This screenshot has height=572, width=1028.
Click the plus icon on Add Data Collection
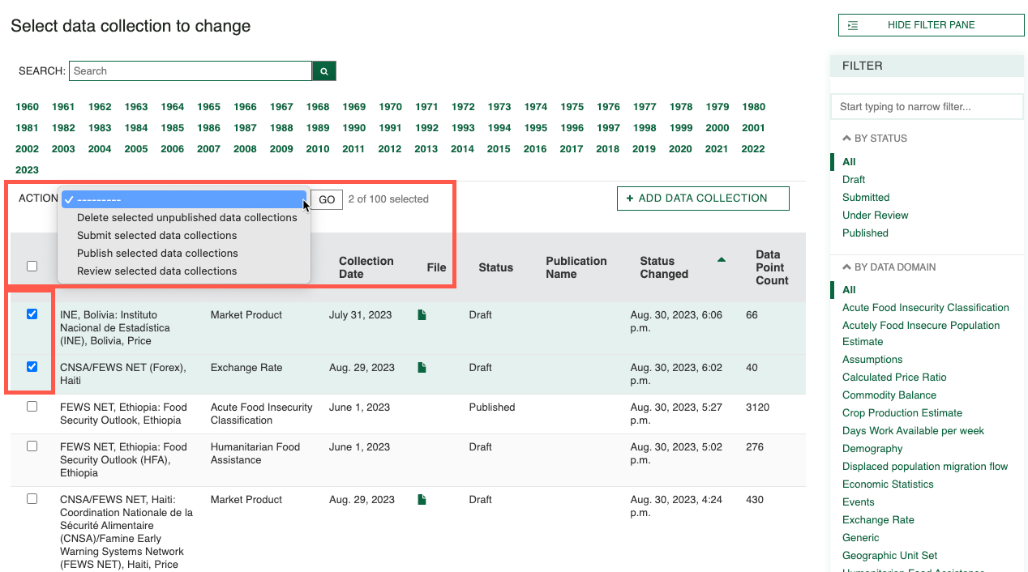click(632, 198)
